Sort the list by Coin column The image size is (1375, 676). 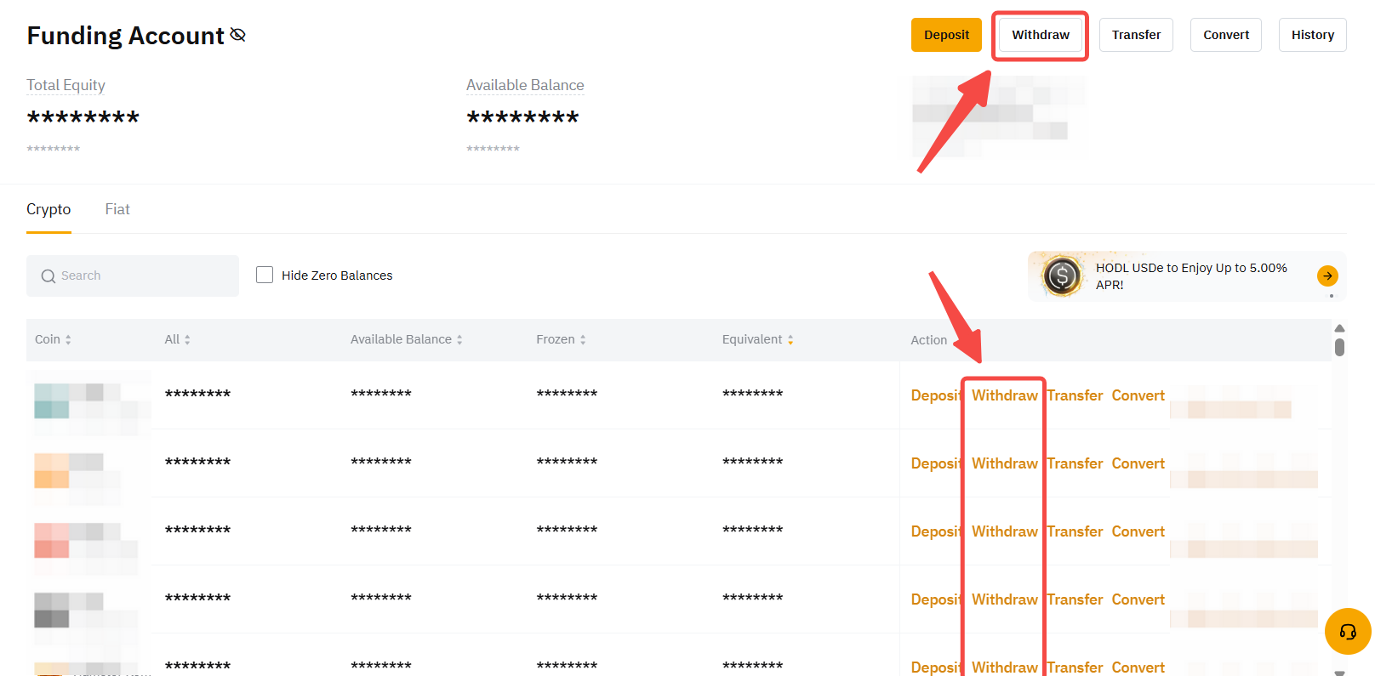pos(68,340)
